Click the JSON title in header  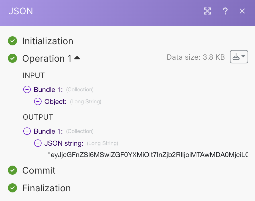(21, 11)
